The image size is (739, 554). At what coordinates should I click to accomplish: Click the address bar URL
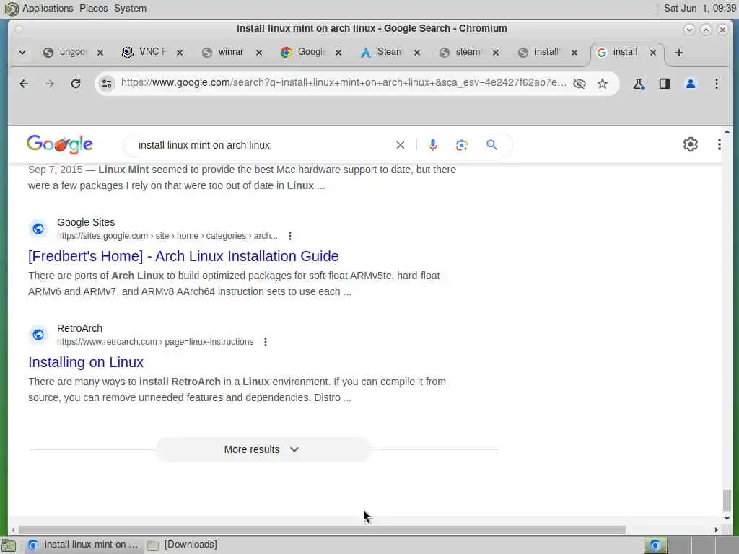pos(343,83)
